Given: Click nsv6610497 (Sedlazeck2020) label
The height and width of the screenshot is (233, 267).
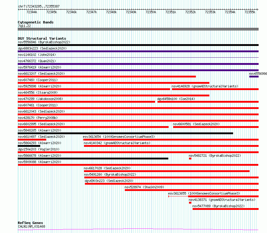Looking at the screenshot, I should [x=41, y=137].
